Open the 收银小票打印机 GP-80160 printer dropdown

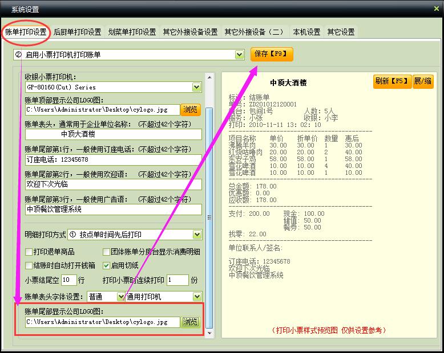point(196,87)
